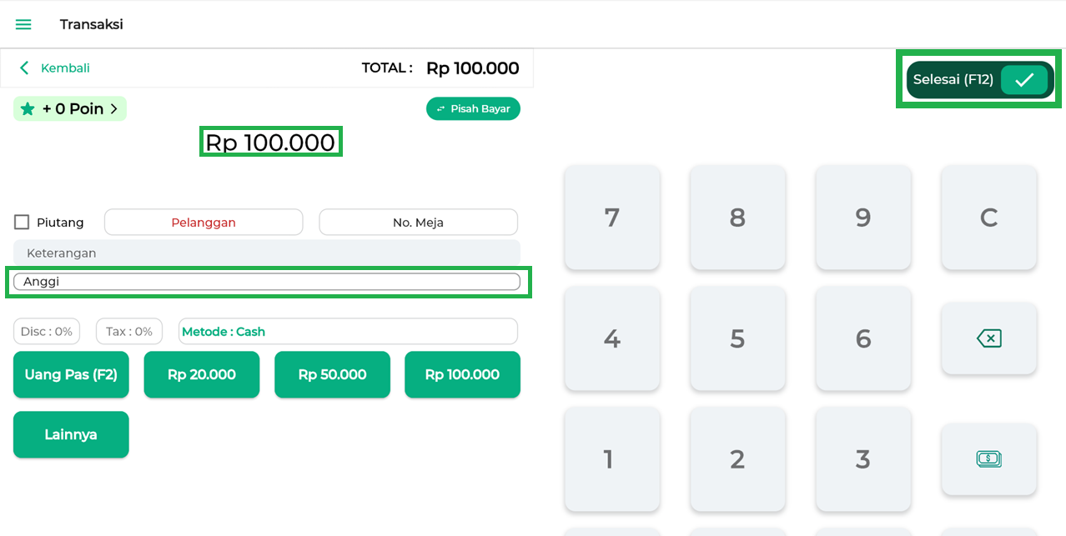This screenshot has width=1066, height=536.
Task: Click the Anggi text input field
Action: tap(267, 282)
